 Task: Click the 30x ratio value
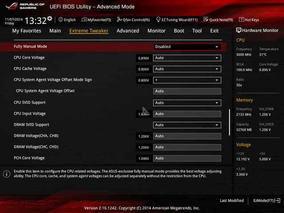tap(239, 85)
